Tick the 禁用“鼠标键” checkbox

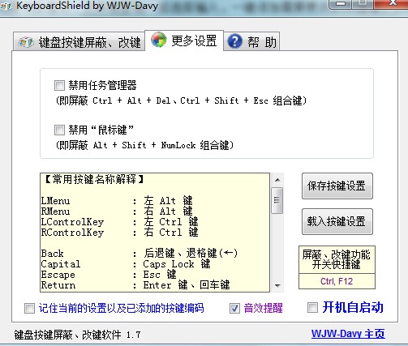[59, 130]
